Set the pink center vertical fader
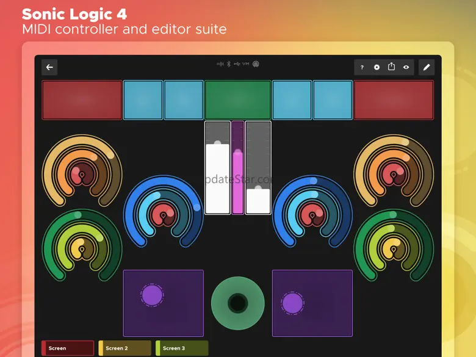Screen dimensions: 476x357 pos(238,168)
